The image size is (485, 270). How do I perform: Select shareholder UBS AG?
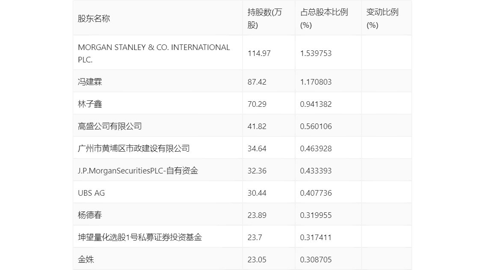(x=91, y=193)
